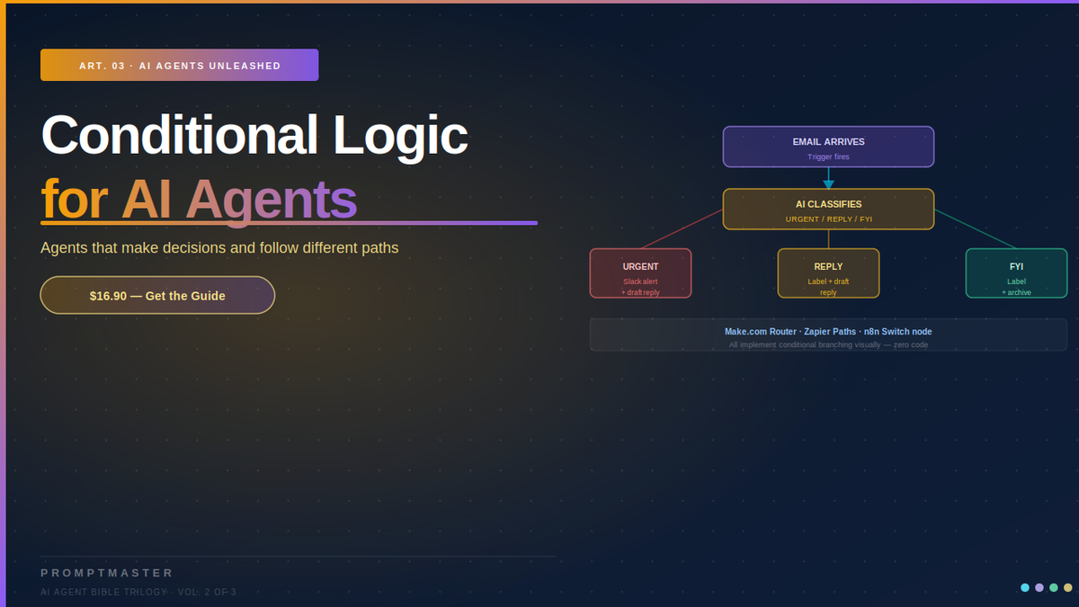Click the ART. 03 AI Agents Unleashed badge
This screenshot has width=1079, height=607.
[180, 66]
